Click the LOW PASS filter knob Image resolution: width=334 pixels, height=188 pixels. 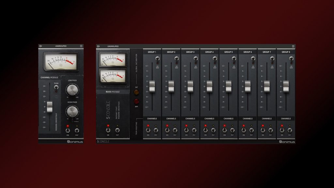coord(72,90)
